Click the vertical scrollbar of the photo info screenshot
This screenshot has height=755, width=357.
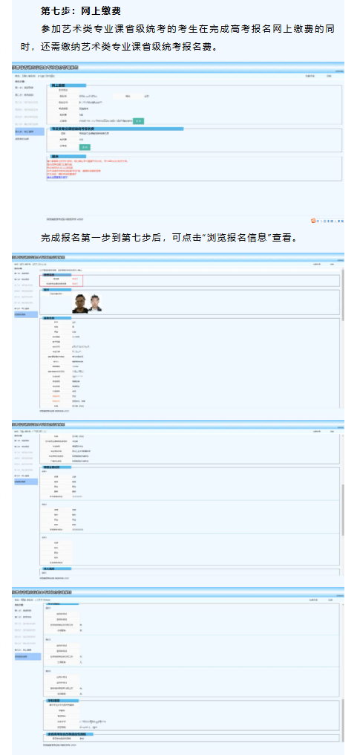pyautogui.click(x=343, y=294)
